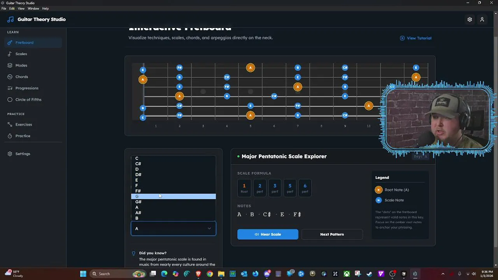The width and height of the screenshot is (498, 280).
Task: Select the highlighted G option in the key list
Action: [x=174, y=196]
